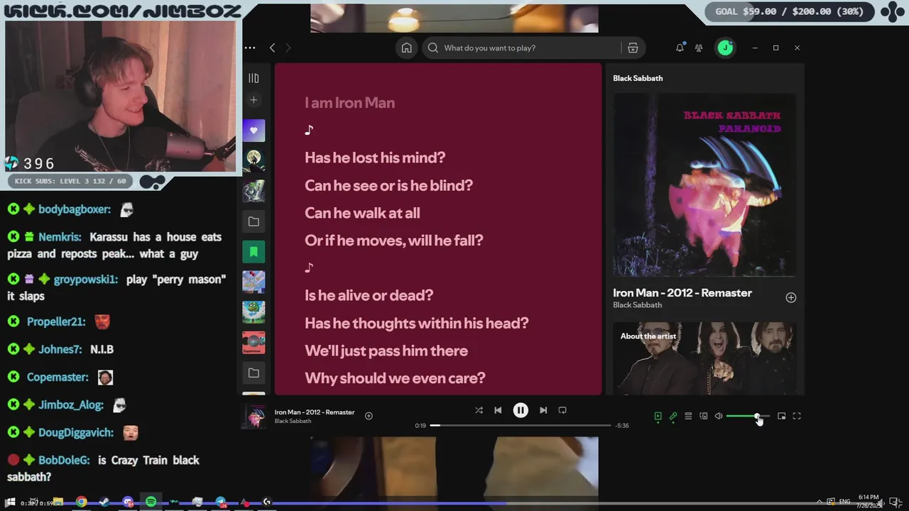Viewport: 909px width, 511px height.
Task: Skip to the next track
Action: click(543, 410)
